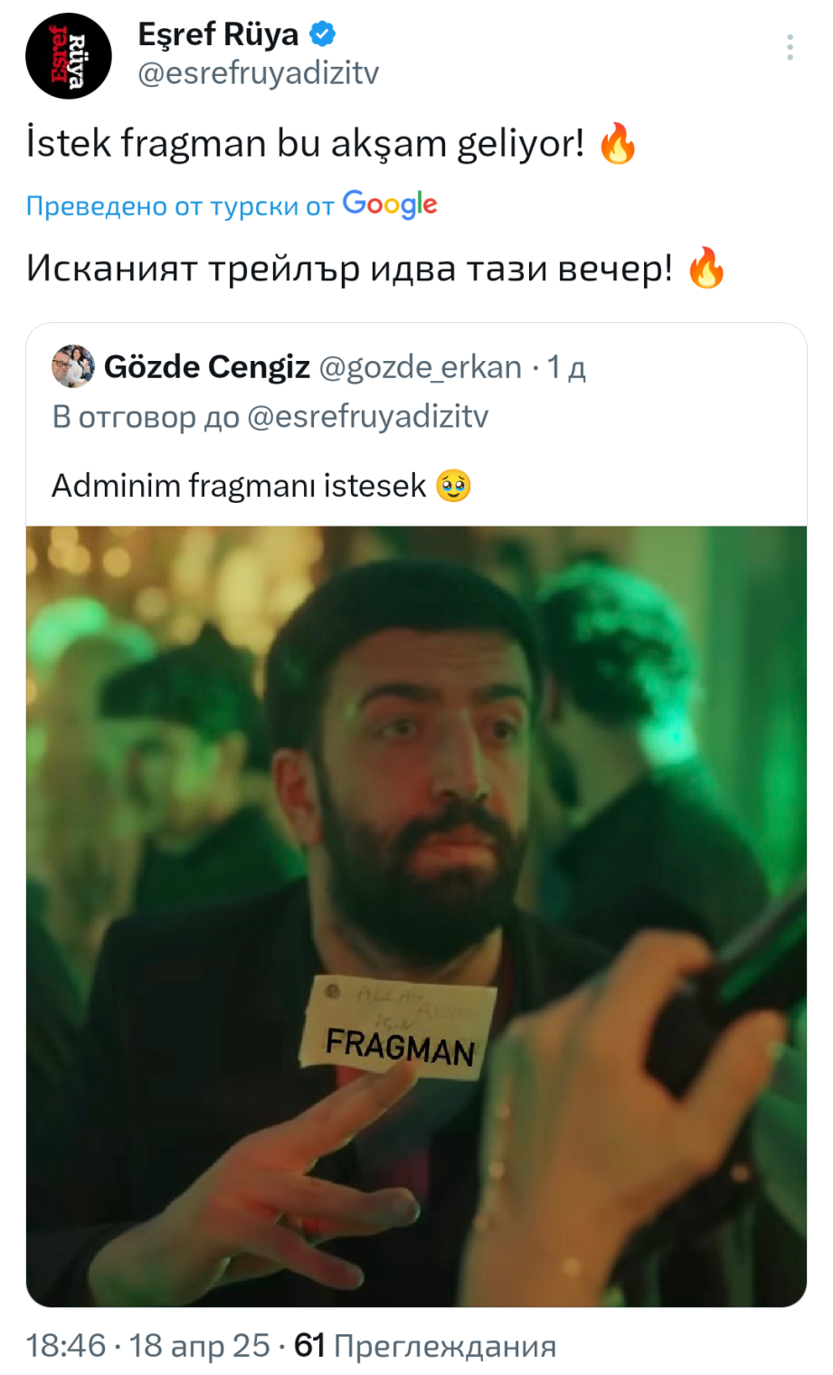833x1375 pixels.
Task: Tap the '61 Прегледания' view count
Action: [425, 1346]
